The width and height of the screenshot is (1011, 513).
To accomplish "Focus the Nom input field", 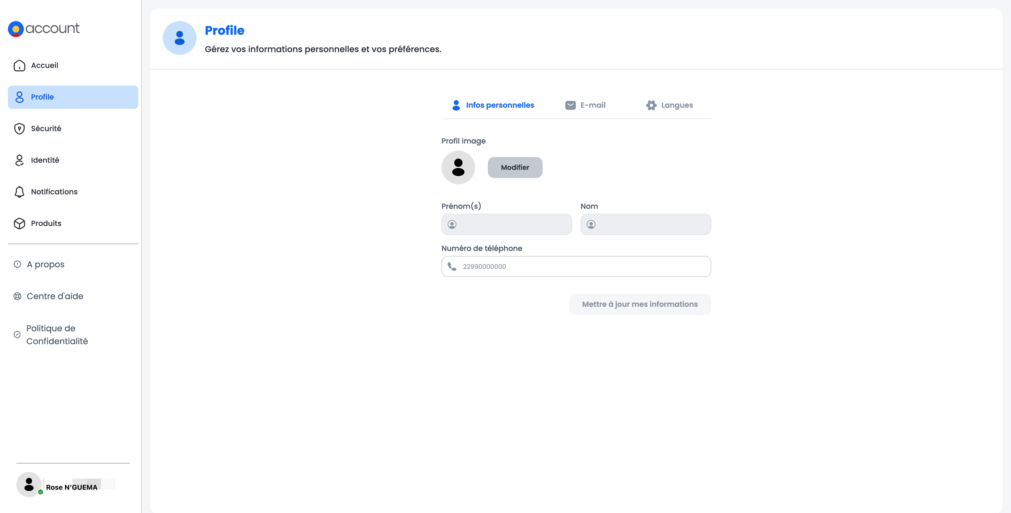I will pyautogui.click(x=651, y=225).
